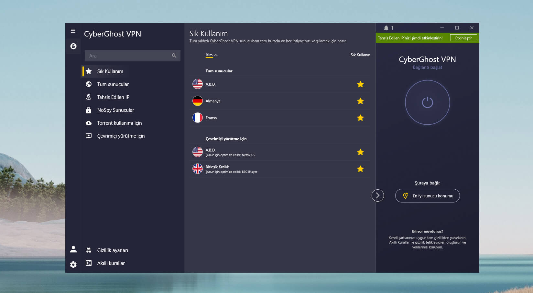
Task: Focus the Ara search field
Action: (133, 56)
